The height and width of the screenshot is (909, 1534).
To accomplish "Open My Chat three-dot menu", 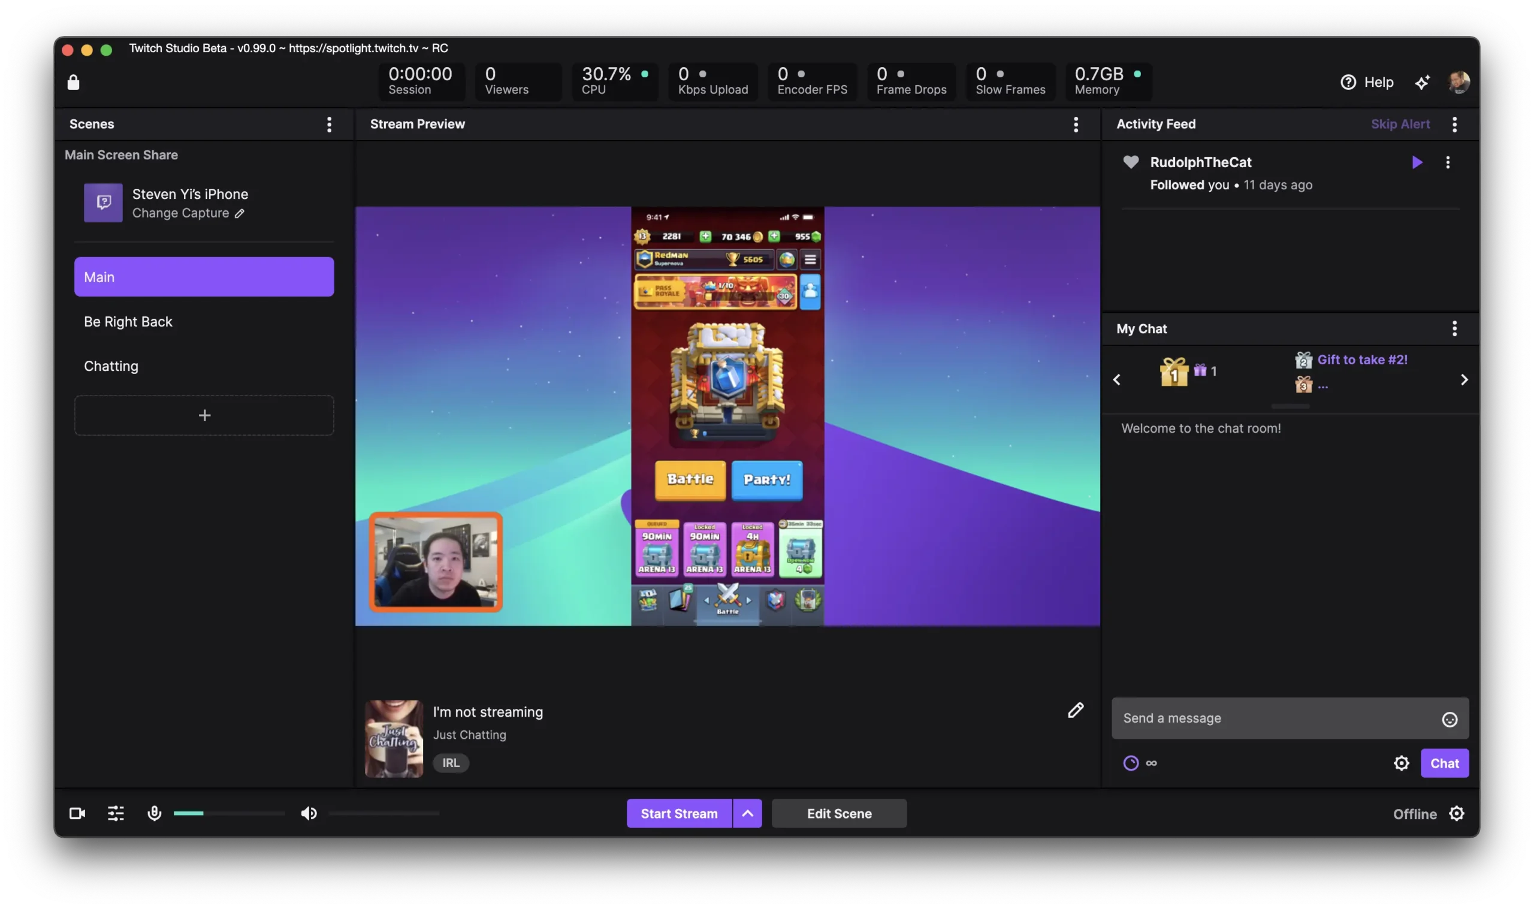I will click(1454, 328).
